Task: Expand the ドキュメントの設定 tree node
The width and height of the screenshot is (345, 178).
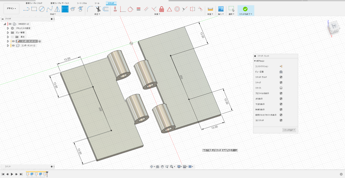Action: point(8,28)
